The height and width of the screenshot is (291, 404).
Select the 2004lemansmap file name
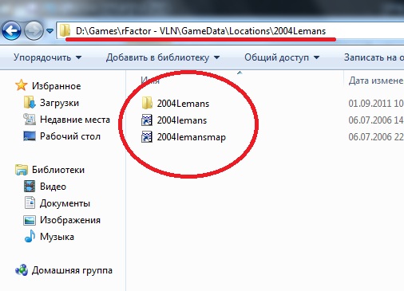point(192,137)
